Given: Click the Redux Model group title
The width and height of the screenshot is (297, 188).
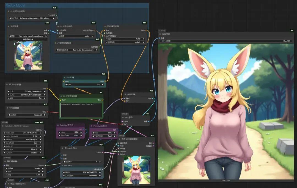Looking at the screenshot, I should pos(15,5).
